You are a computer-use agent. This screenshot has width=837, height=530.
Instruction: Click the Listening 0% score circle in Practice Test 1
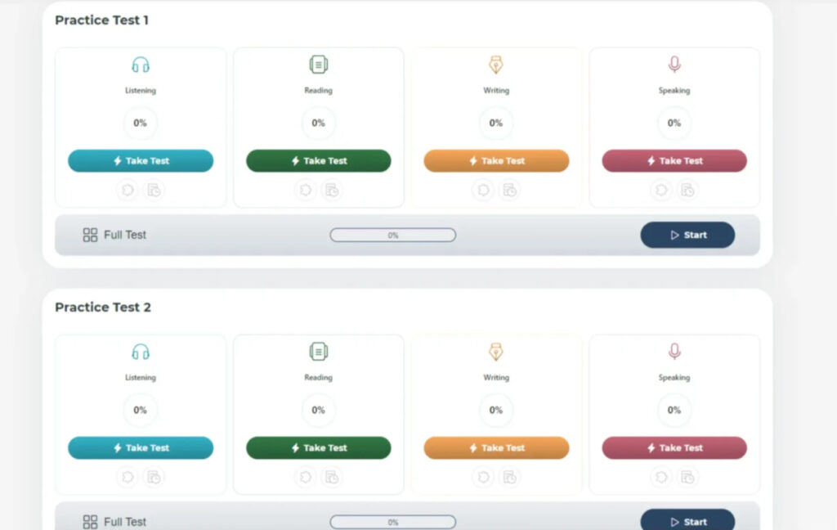pos(141,124)
